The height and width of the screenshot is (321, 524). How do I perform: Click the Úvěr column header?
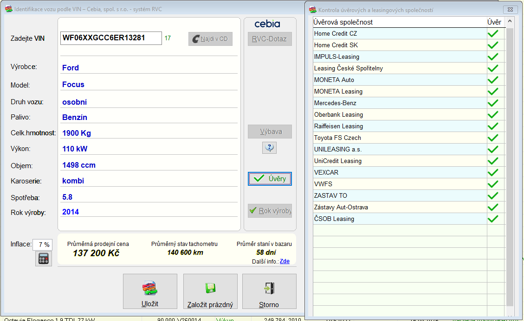(x=494, y=22)
